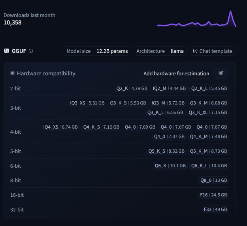Select the Q5_K_M 8.73 GB quant
This screenshot has height=226, width=247.
(x=208, y=151)
